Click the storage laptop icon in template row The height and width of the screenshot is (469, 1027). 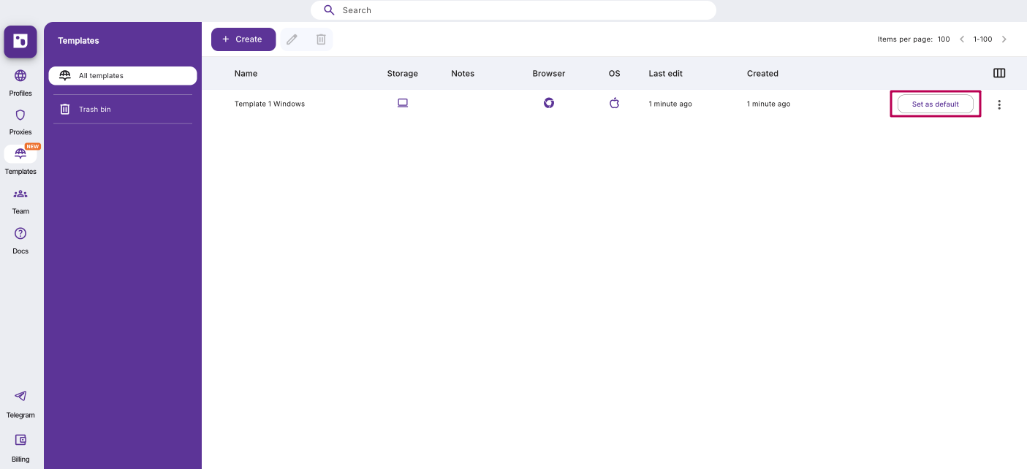point(402,103)
